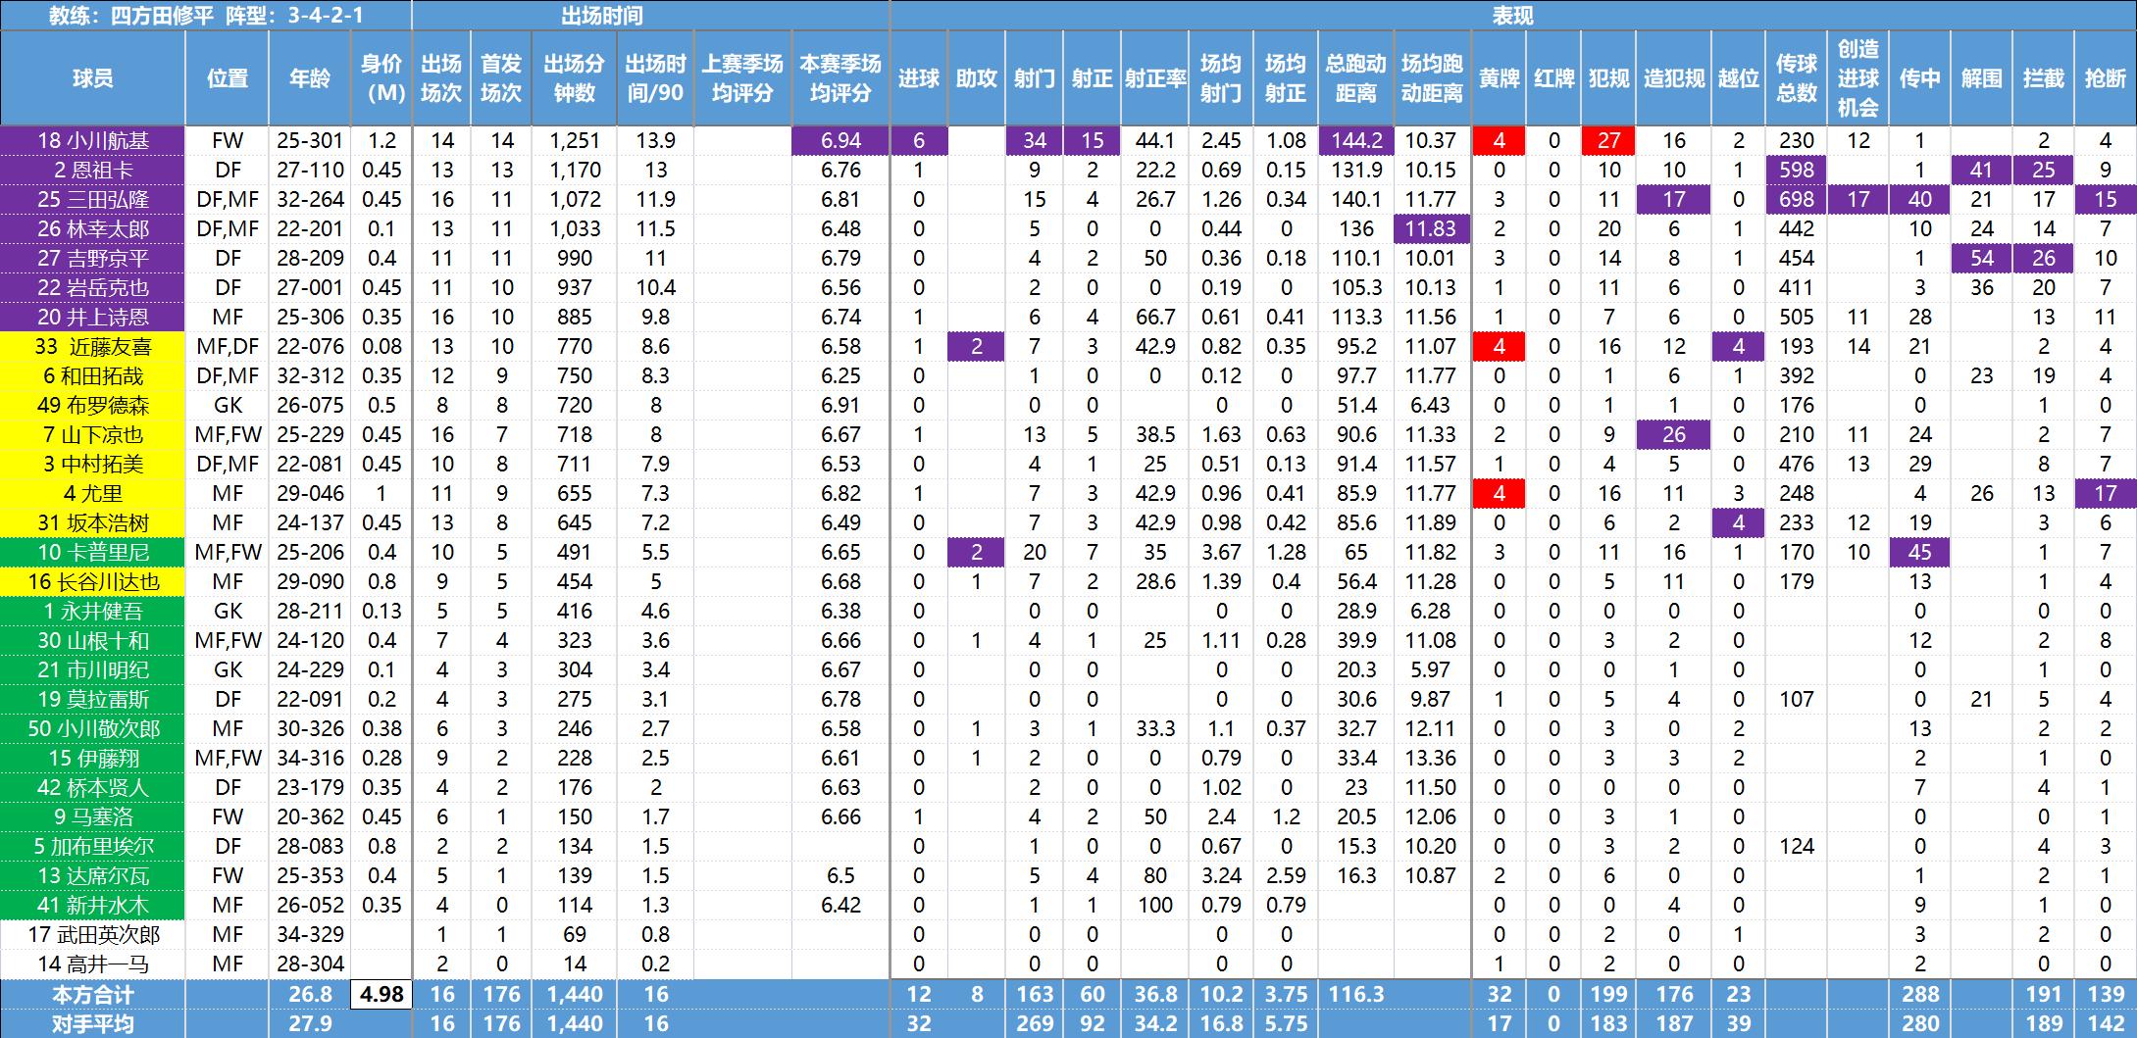Select player name 22 岩岳克也

(93, 287)
